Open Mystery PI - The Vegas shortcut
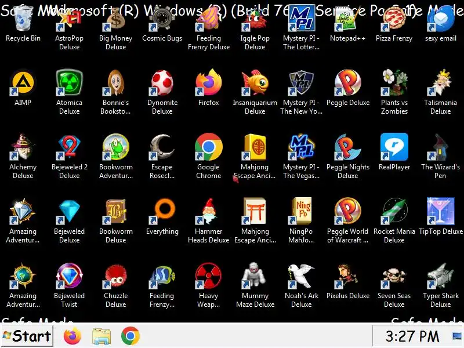The image size is (464, 348). click(x=301, y=147)
